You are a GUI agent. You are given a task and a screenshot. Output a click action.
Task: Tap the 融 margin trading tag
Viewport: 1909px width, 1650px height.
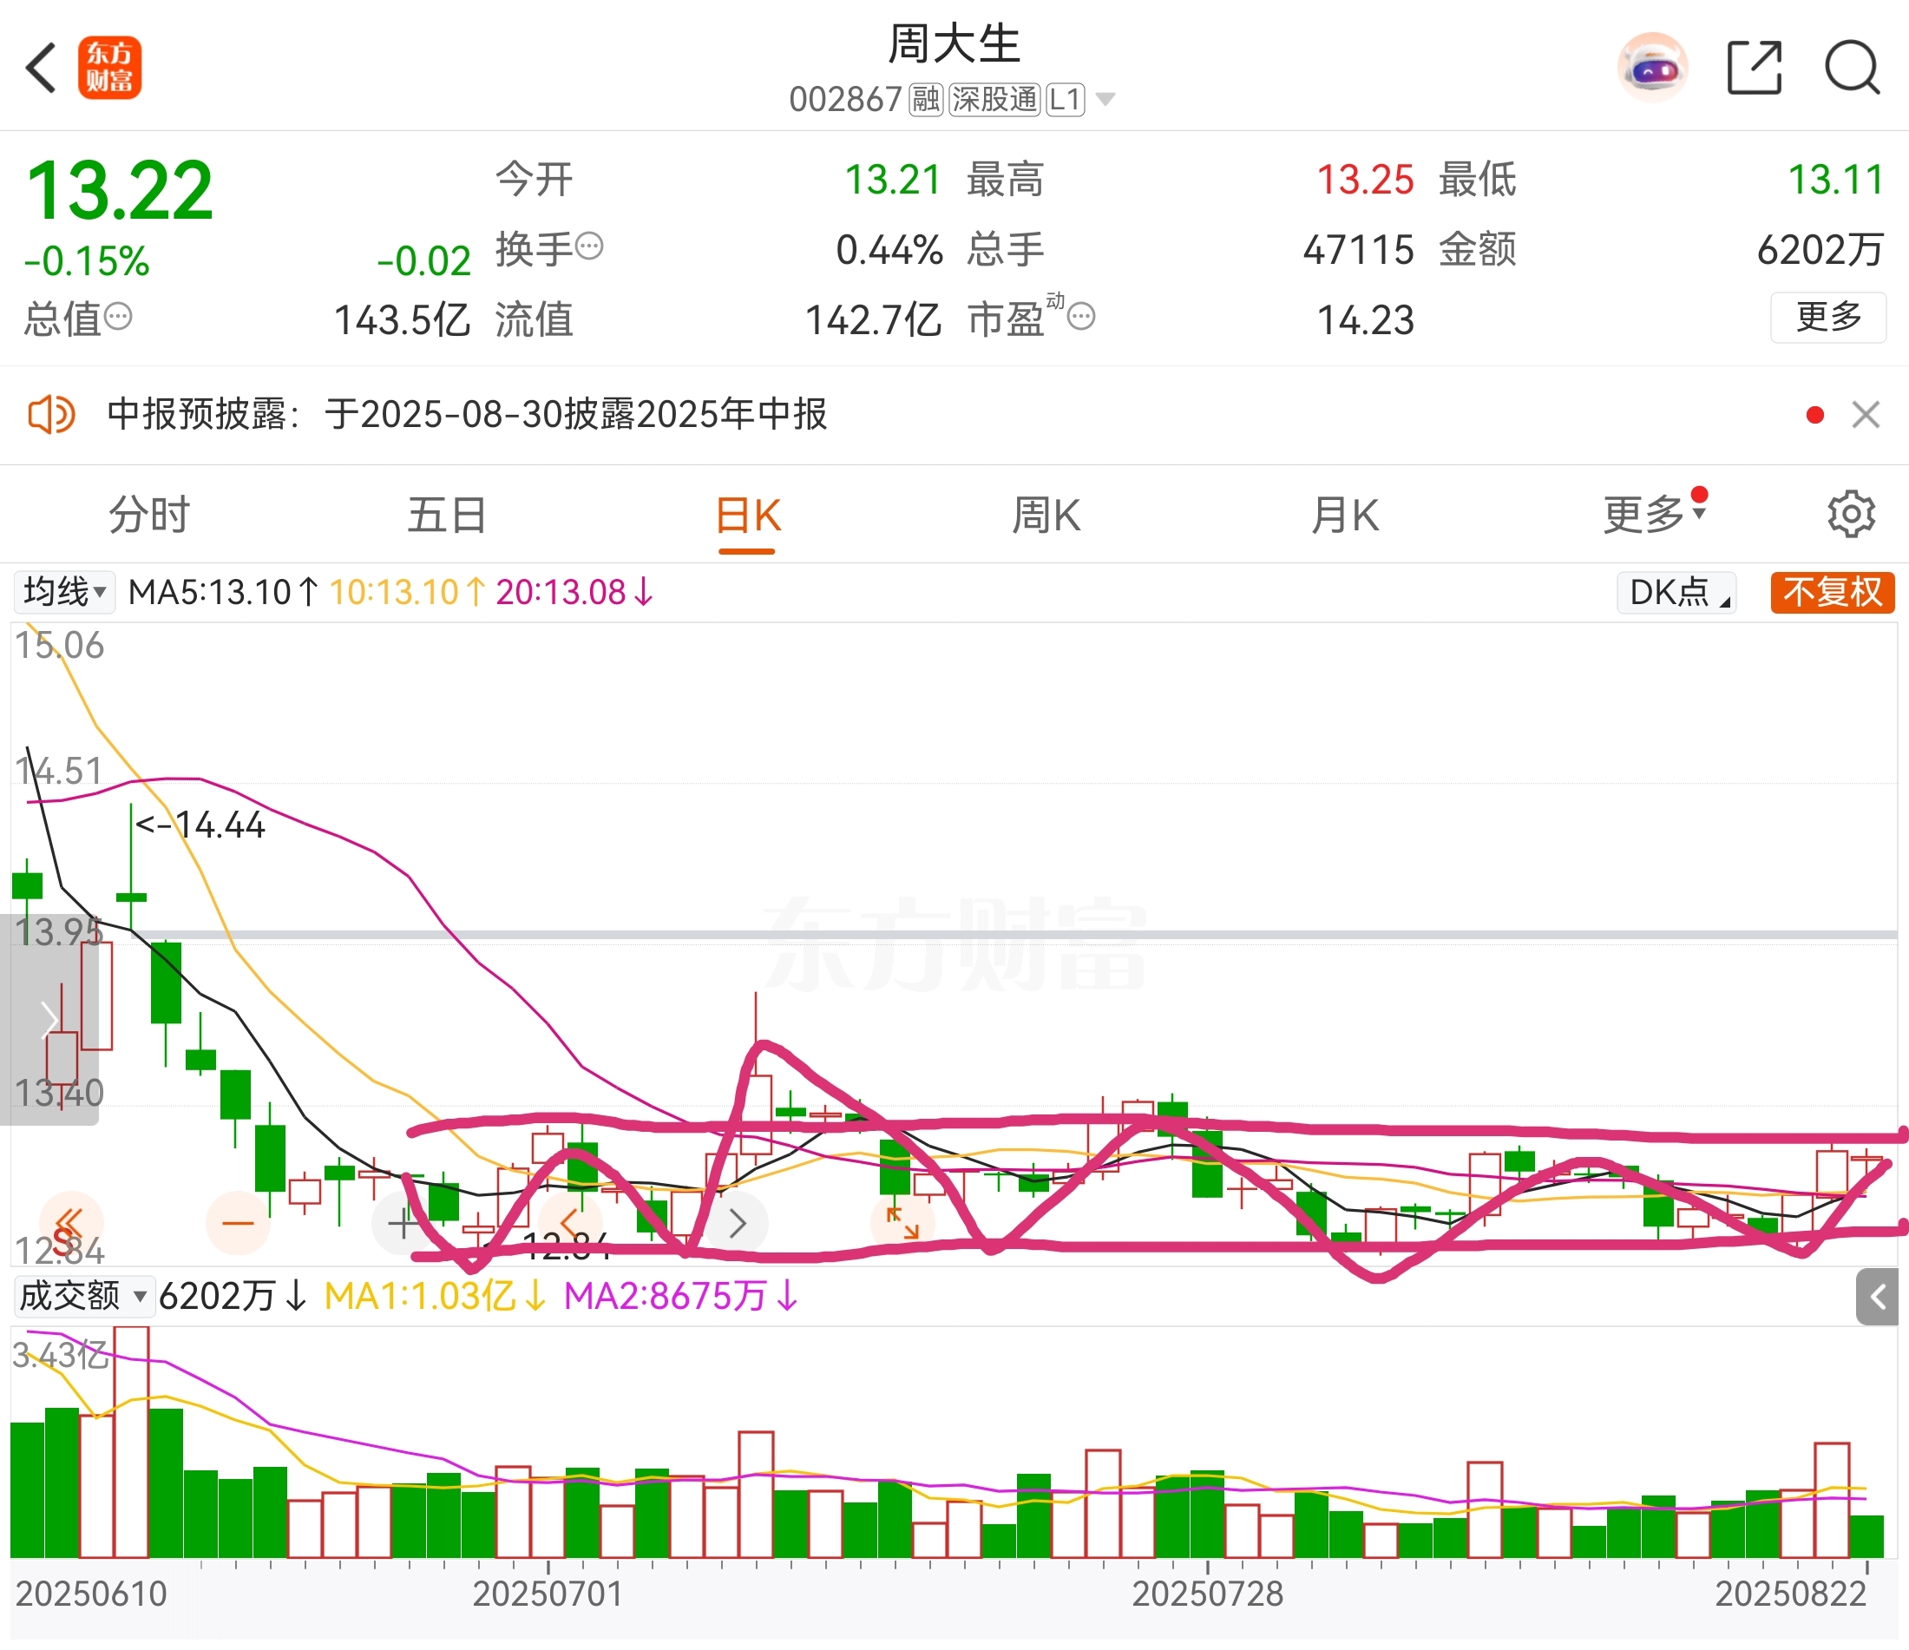(926, 99)
